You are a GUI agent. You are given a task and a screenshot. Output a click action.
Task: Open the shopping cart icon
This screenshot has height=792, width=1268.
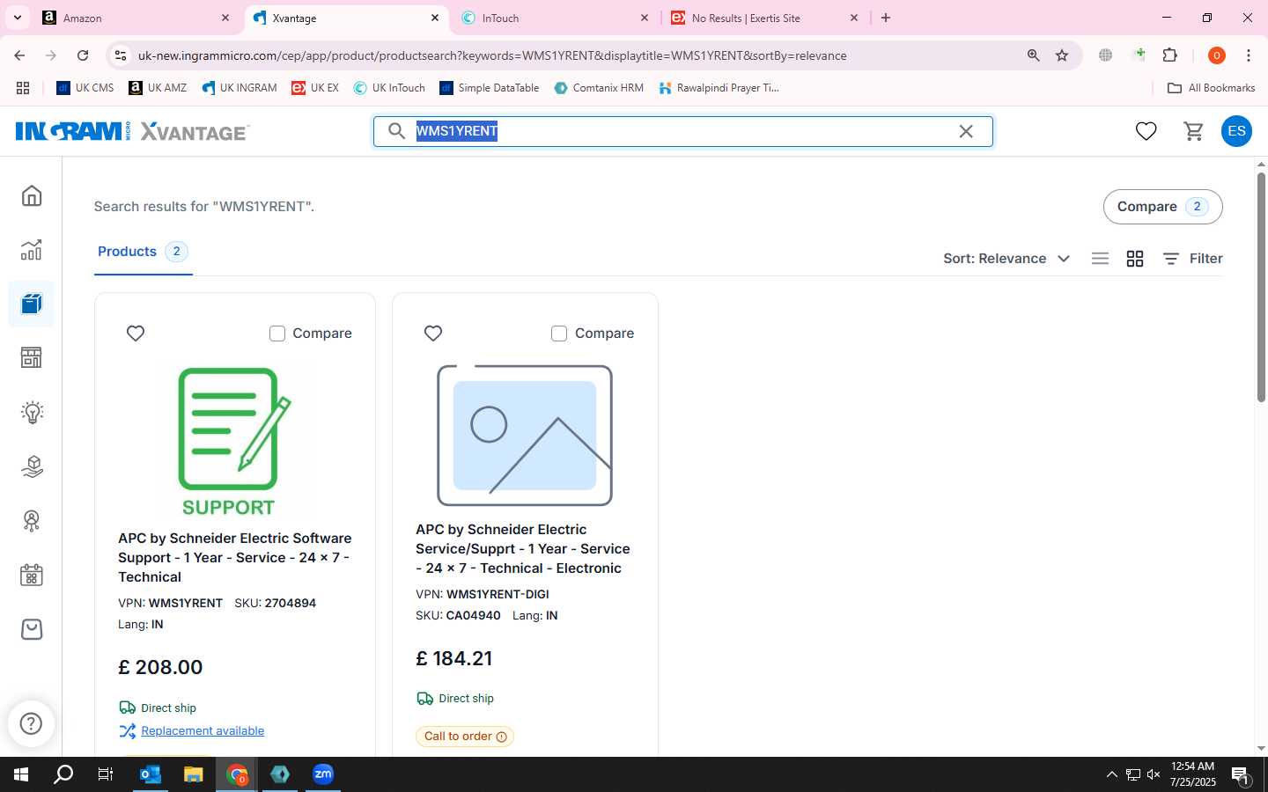[x=1193, y=131]
